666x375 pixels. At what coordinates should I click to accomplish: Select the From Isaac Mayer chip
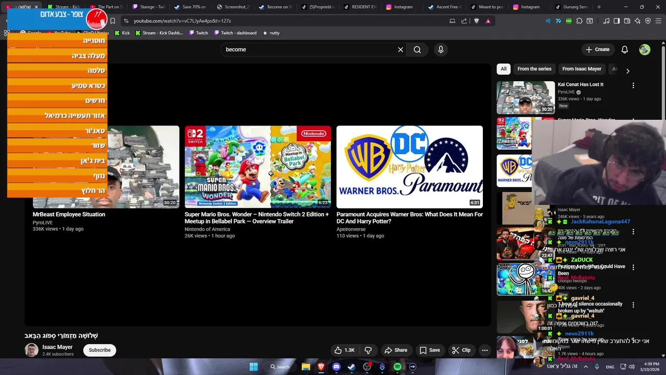tap(582, 69)
